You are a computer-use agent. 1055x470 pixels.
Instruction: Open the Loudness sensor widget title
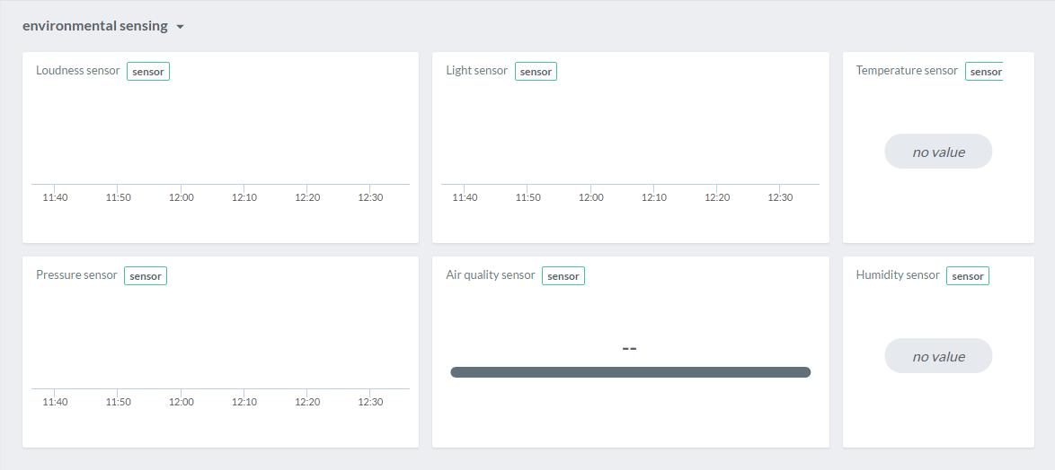(x=78, y=71)
